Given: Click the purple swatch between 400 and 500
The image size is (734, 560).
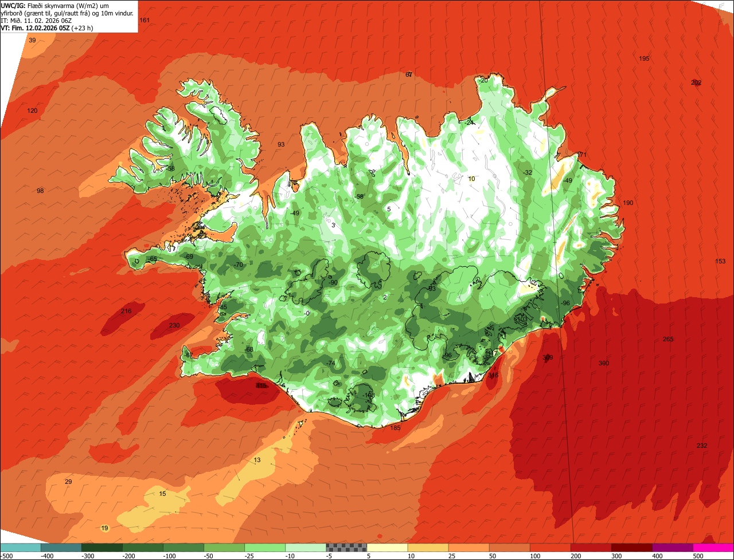Looking at the screenshot, I should pos(673,547).
